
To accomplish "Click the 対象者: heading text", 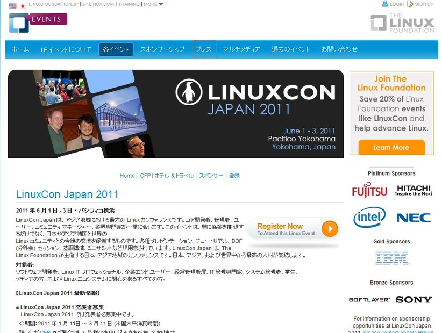I will 25,265.
